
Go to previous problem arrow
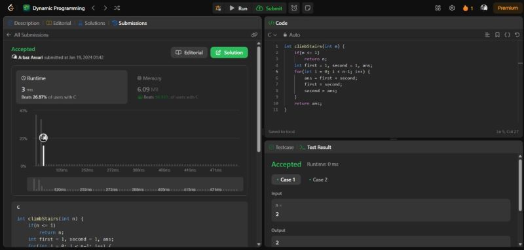93,8
